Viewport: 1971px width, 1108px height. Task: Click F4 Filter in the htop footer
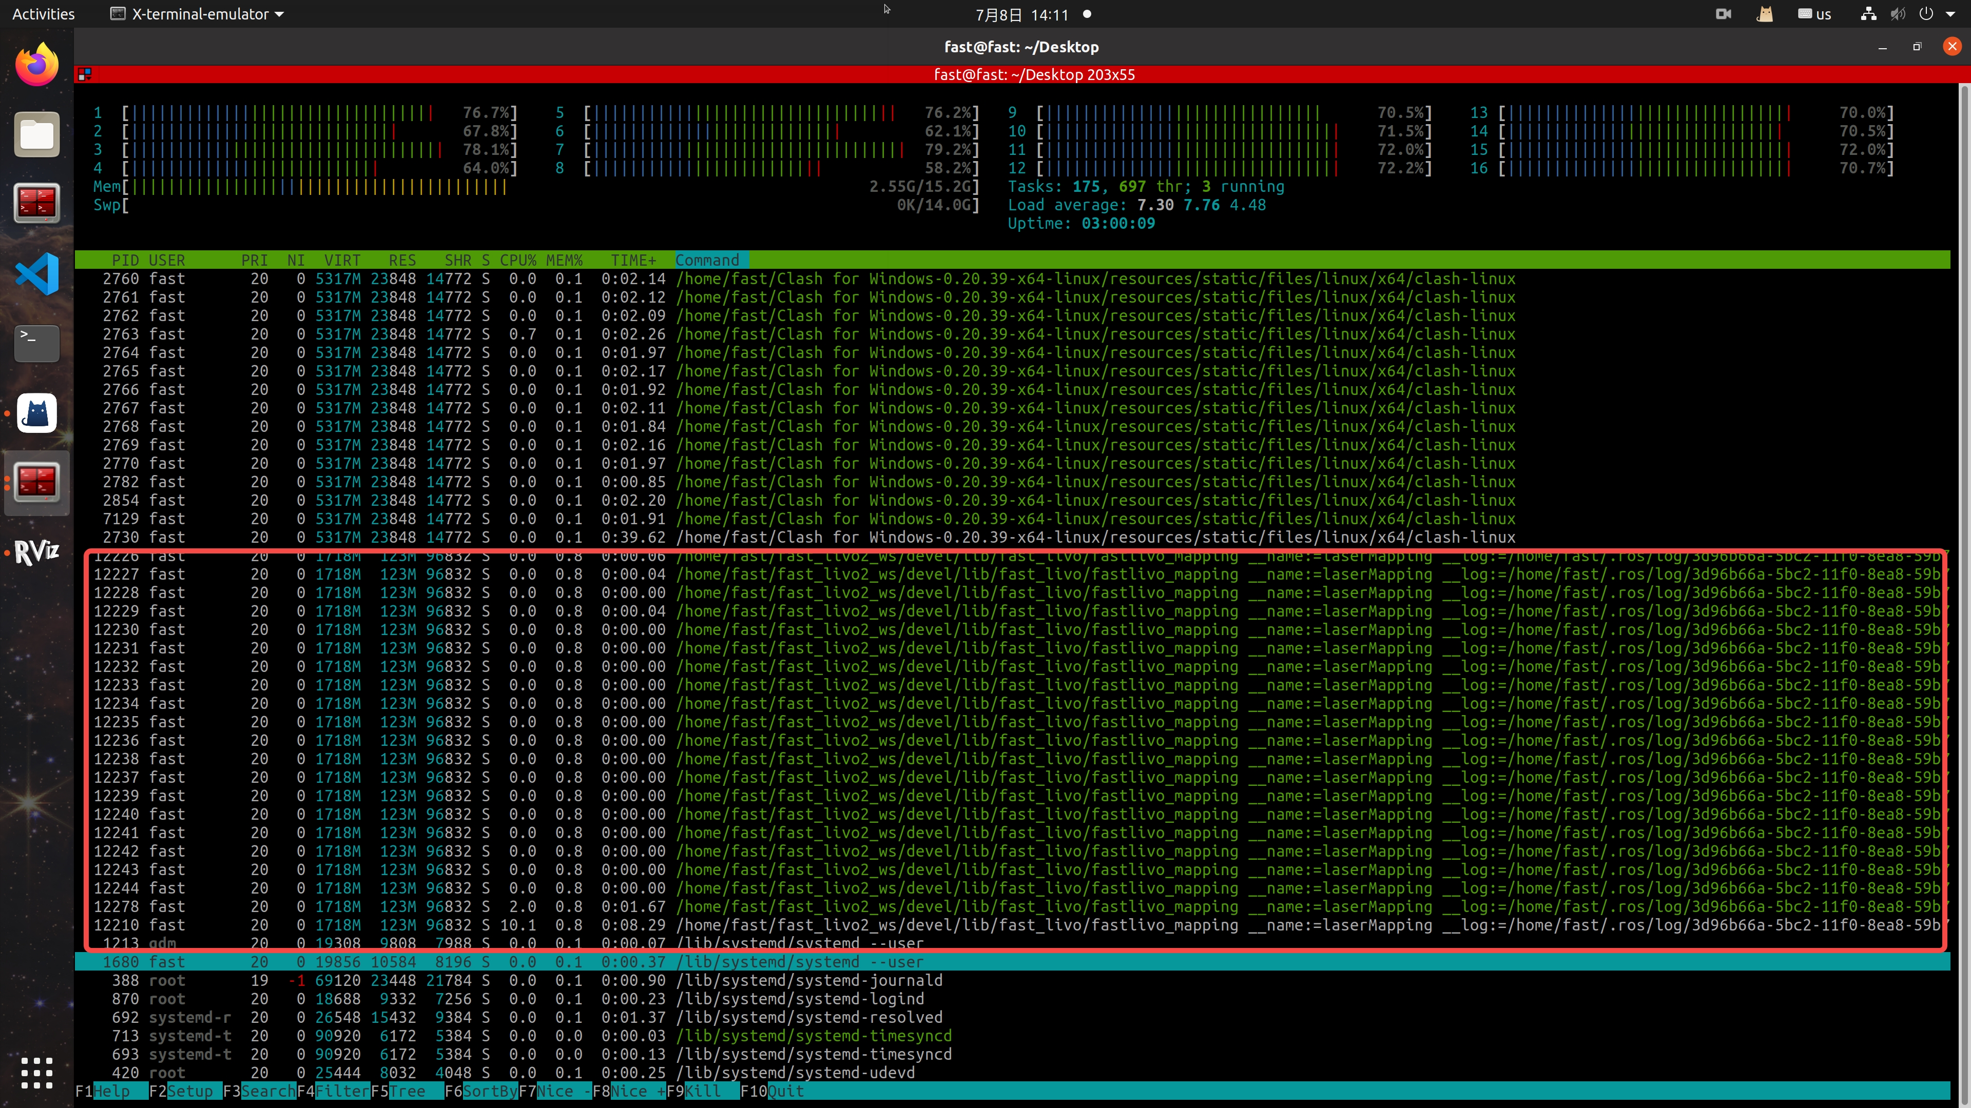click(334, 1091)
